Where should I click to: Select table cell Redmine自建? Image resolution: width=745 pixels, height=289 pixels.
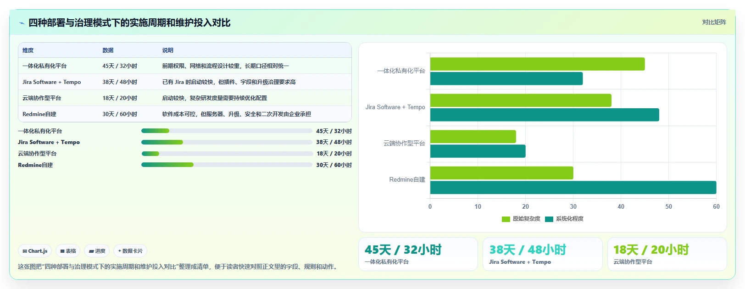point(39,114)
